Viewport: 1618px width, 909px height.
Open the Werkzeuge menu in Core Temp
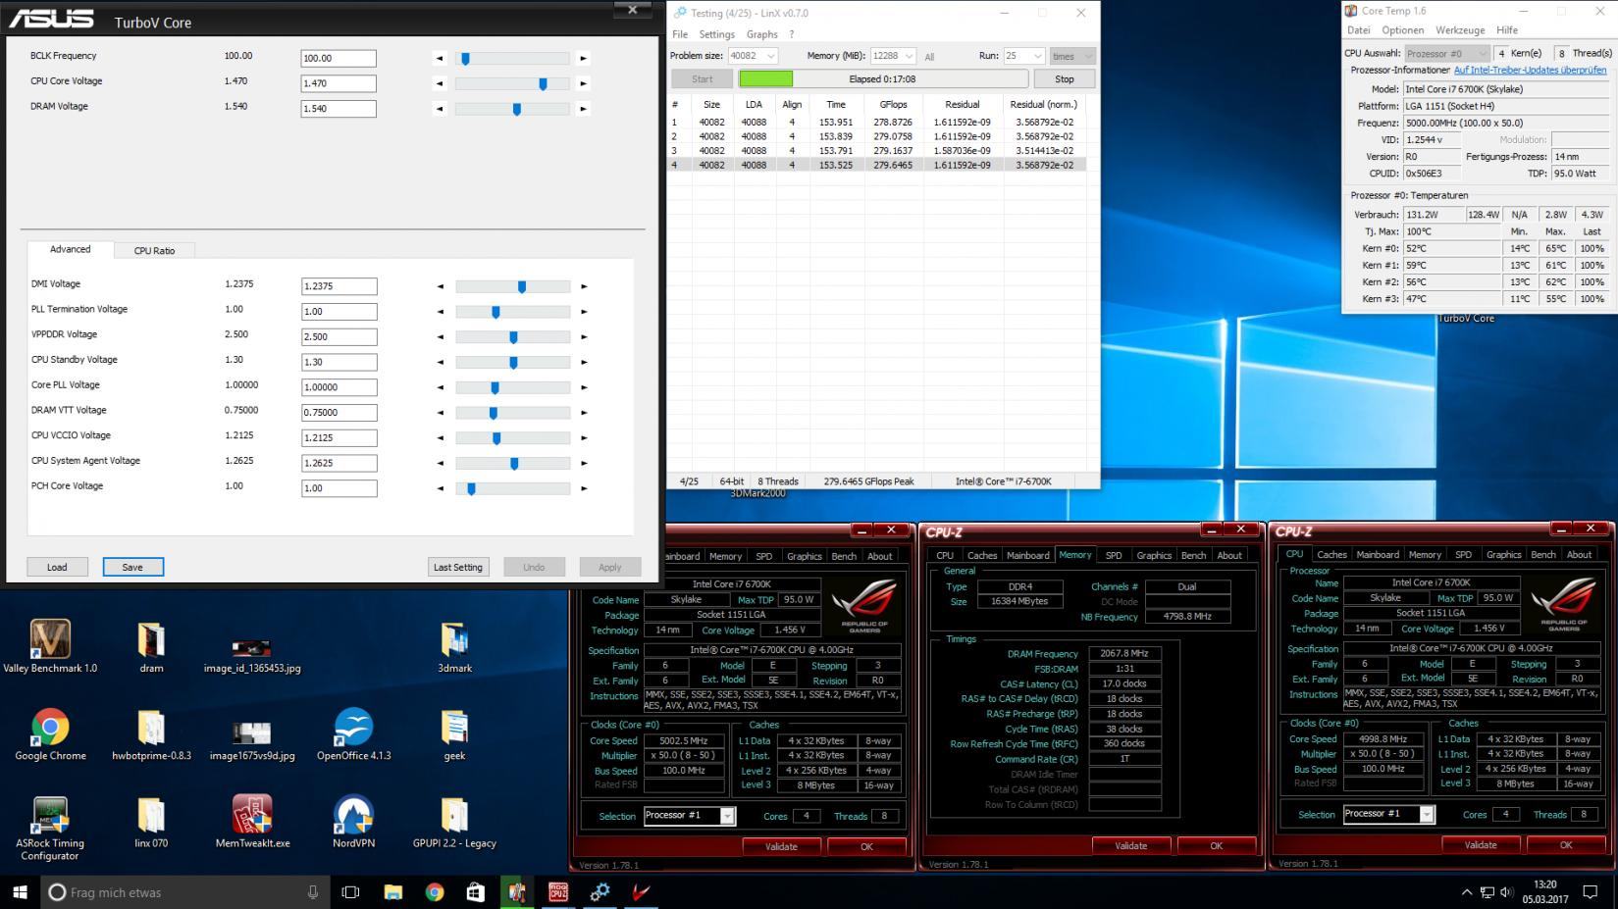pos(1460,30)
